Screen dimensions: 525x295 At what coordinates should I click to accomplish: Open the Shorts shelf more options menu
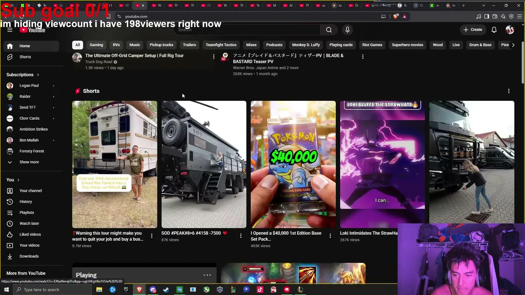coord(509,91)
